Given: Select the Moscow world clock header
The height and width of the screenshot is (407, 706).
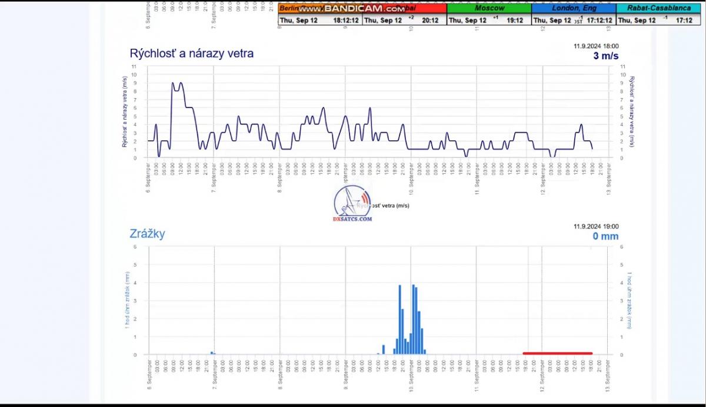Looking at the screenshot, I should (489, 8).
